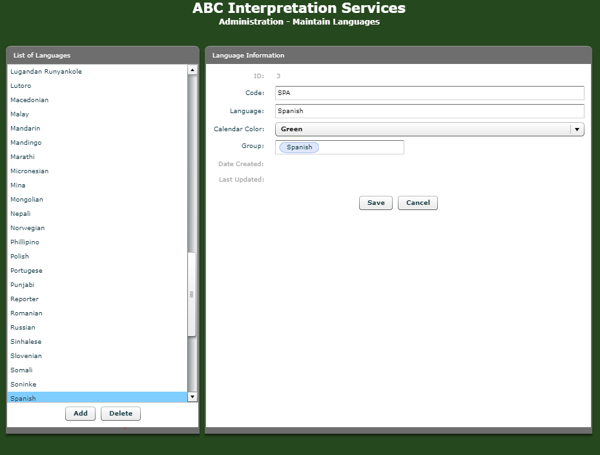Select Malay in the language list
The width and height of the screenshot is (600, 455).
click(98, 114)
